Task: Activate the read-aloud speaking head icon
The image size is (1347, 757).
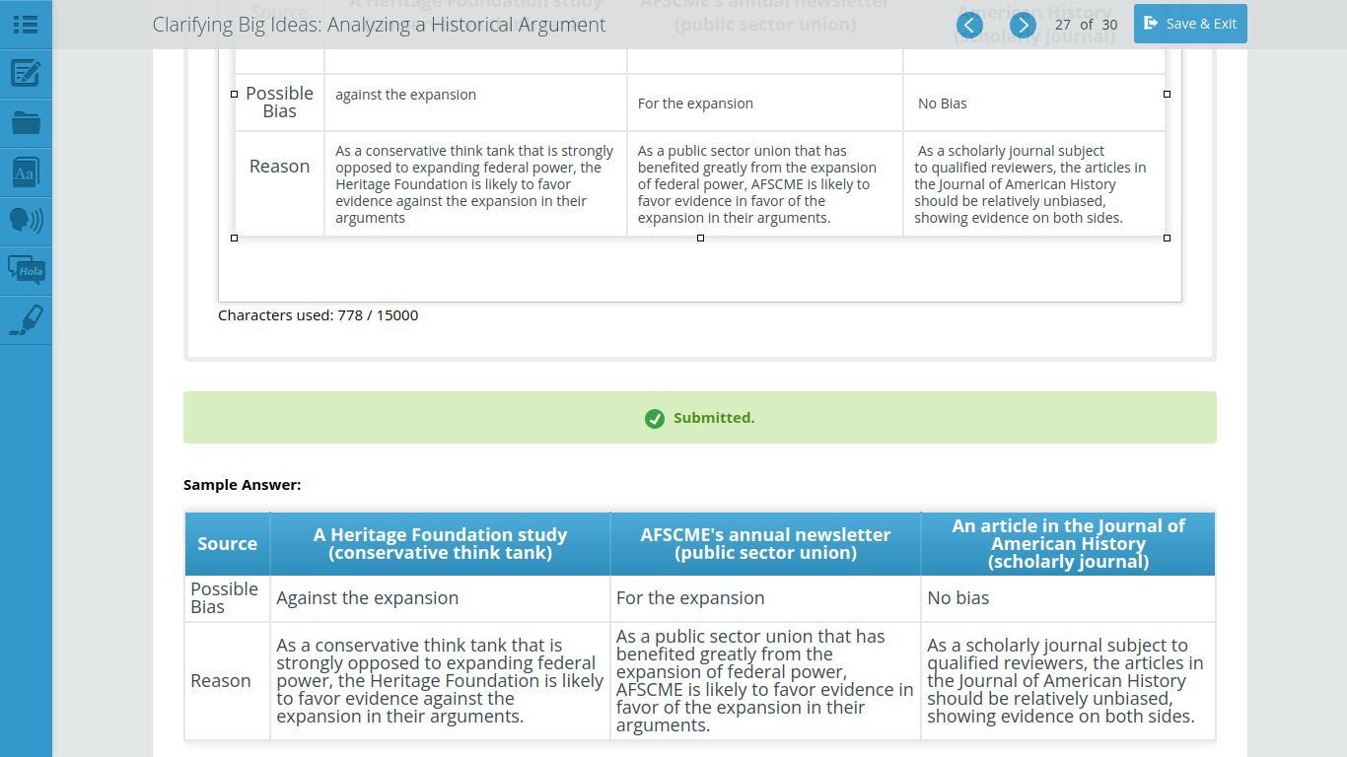Action: [x=26, y=219]
